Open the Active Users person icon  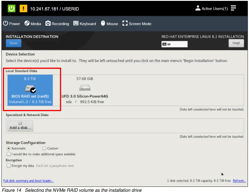[x=198, y=8]
